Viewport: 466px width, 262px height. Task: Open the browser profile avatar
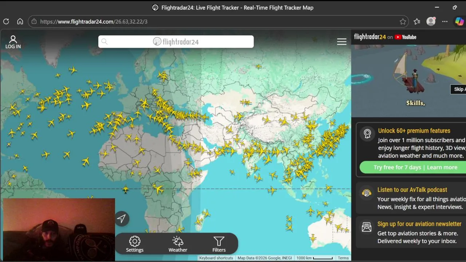click(431, 21)
